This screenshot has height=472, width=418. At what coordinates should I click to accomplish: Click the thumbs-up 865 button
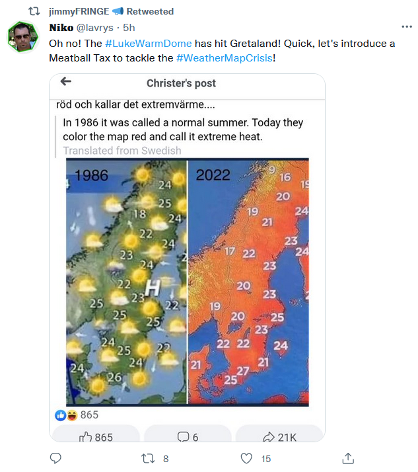pos(96,437)
